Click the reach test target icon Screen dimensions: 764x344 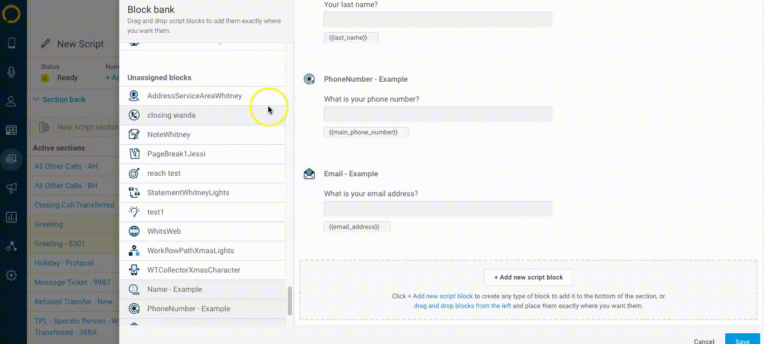[134, 174]
